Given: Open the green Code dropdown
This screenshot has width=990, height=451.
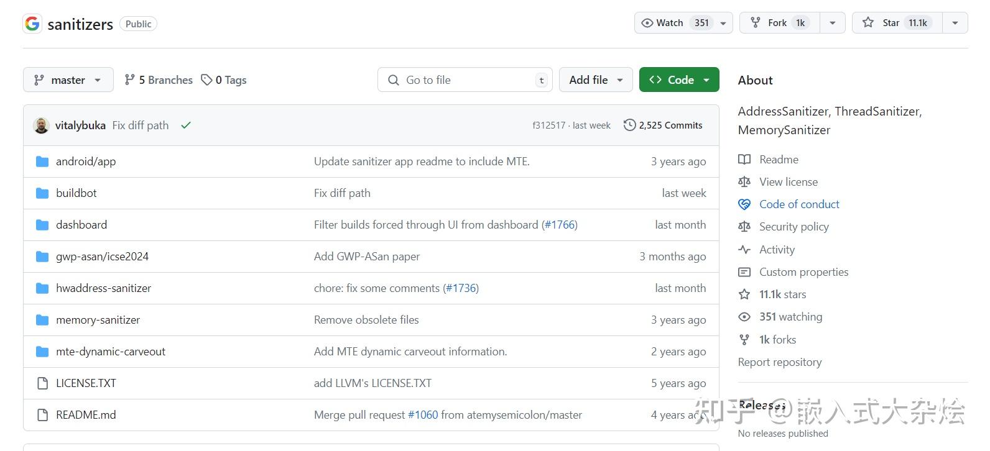Looking at the screenshot, I should pyautogui.click(x=679, y=80).
